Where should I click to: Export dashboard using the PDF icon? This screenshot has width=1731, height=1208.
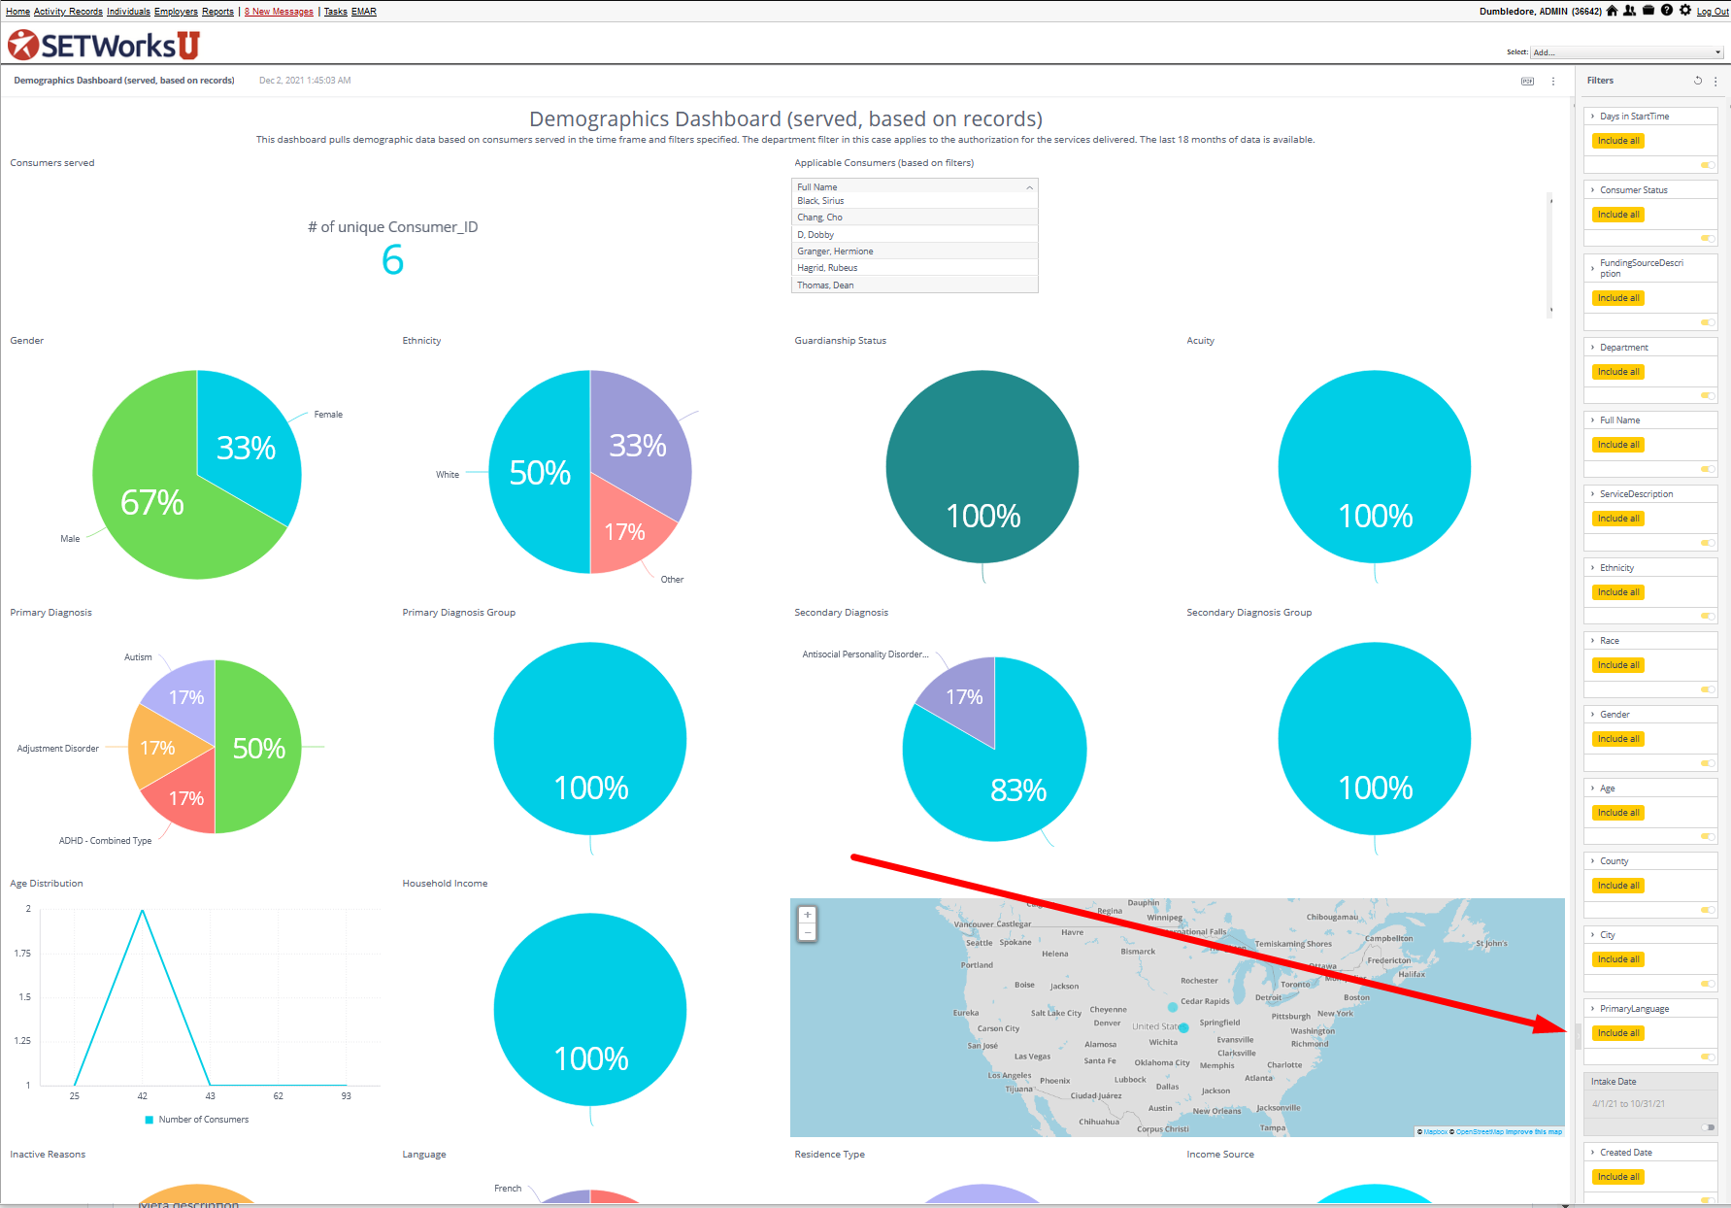(1527, 82)
